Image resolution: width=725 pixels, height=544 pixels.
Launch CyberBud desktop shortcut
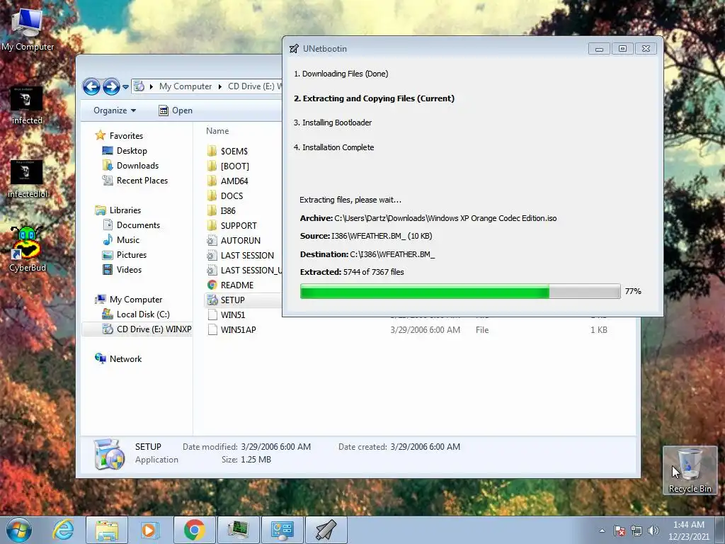pyautogui.click(x=27, y=249)
